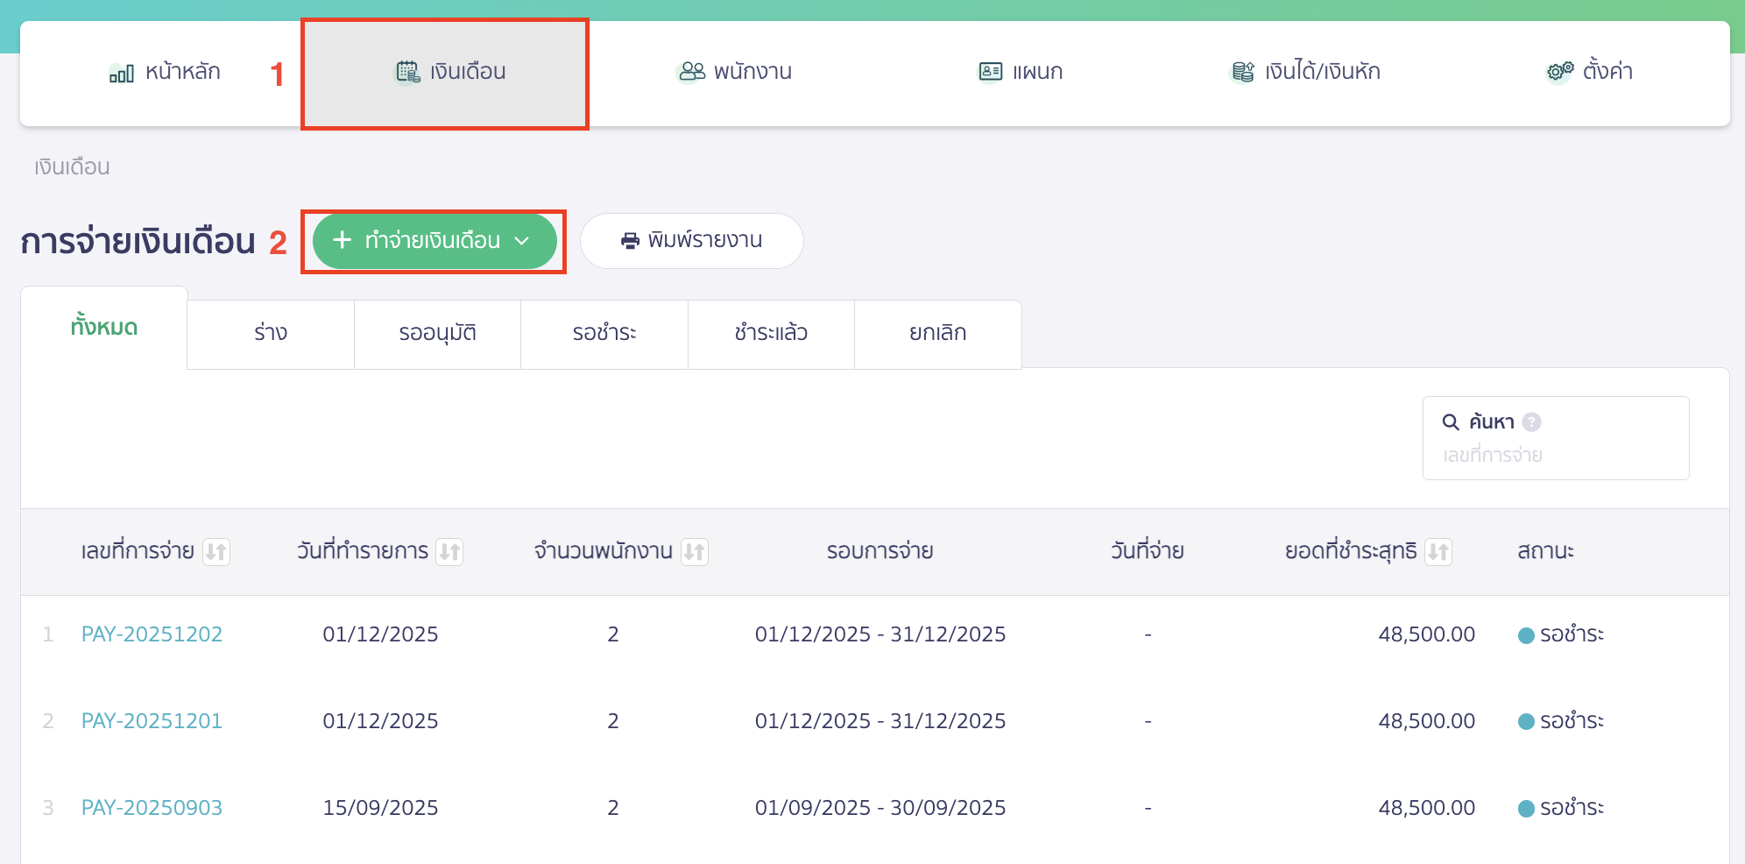Click the ID card icon for แผนก
Image resolution: width=1745 pixels, height=864 pixels.
pyautogui.click(x=990, y=71)
